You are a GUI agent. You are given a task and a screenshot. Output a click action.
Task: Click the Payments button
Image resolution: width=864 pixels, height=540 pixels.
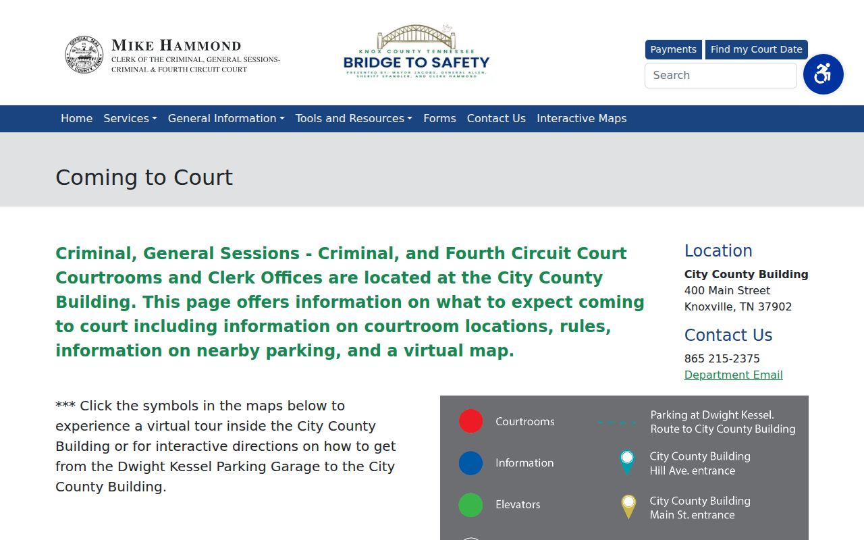(673, 49)
